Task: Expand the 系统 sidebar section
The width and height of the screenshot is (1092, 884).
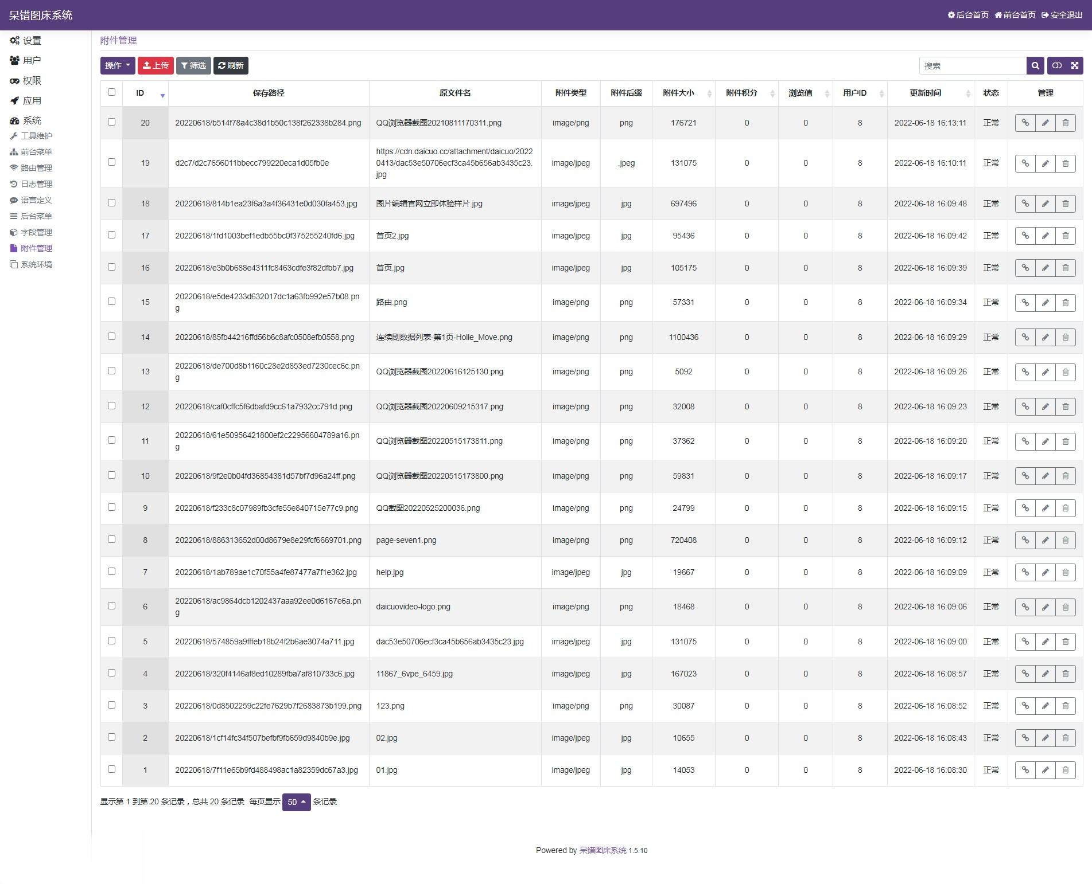Action: point(32,120)
